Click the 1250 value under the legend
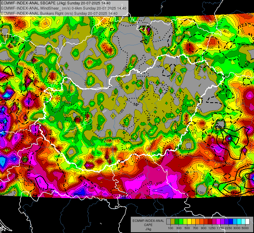254x233 pixels. tap(212, 228)
